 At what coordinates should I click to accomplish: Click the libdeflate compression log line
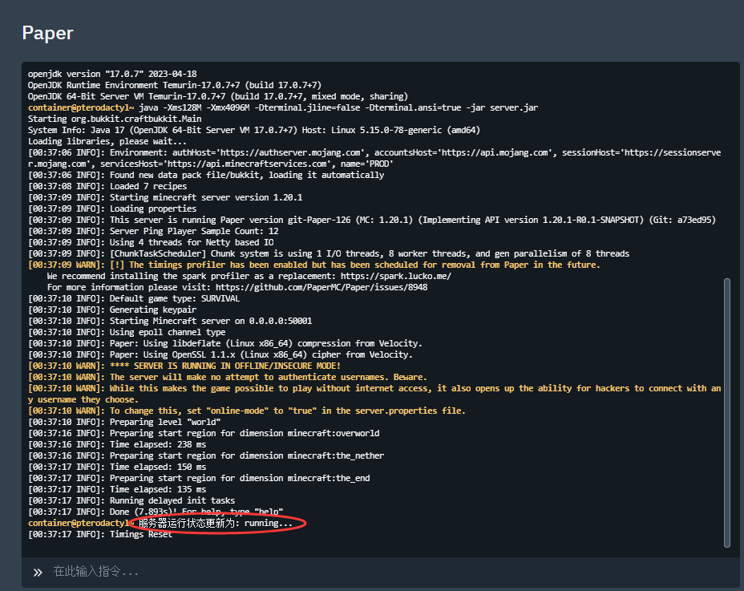coord(225,343)
